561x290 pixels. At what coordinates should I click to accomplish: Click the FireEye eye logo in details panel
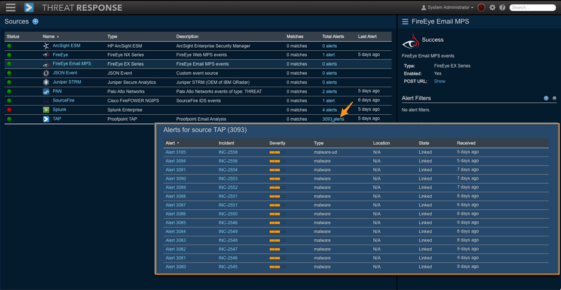click(x=411, y=41)
